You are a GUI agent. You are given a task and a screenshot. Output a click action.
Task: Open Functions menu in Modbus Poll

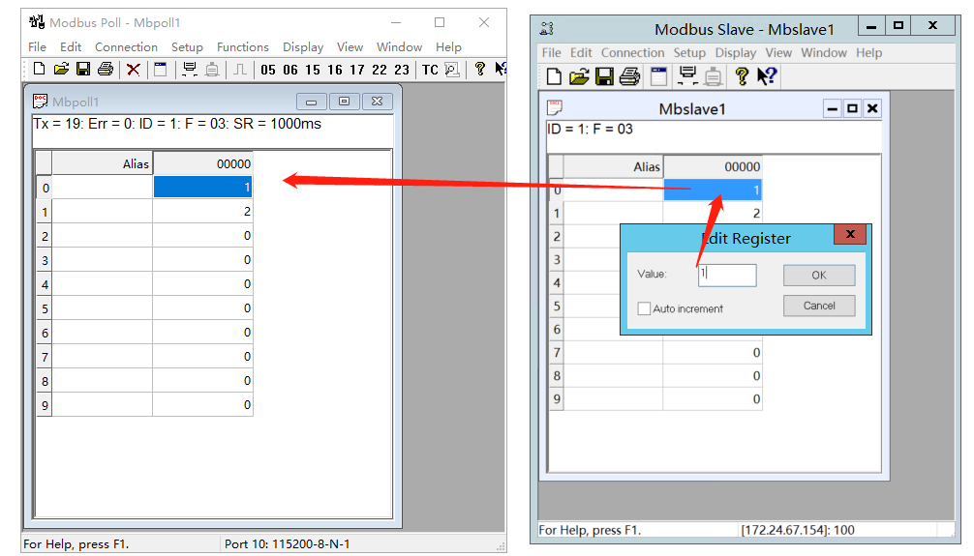pos(242,46)
